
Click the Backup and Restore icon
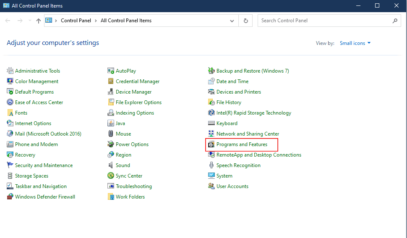pos(211,71)
